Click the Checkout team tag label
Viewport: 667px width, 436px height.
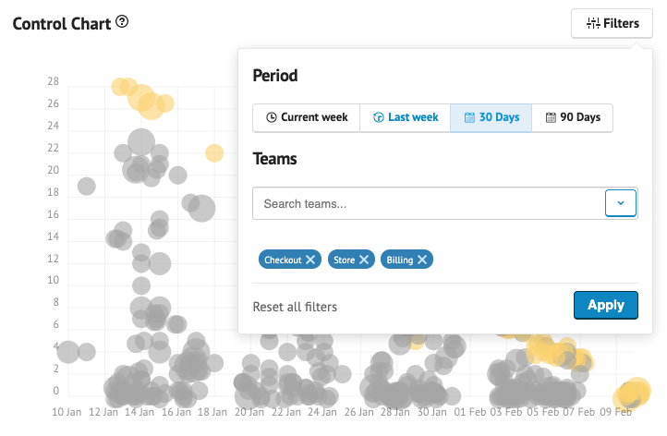283,260
